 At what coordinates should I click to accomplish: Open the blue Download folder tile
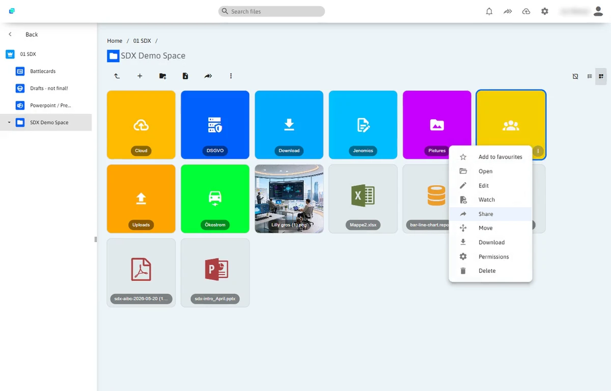tap(289, 125)
